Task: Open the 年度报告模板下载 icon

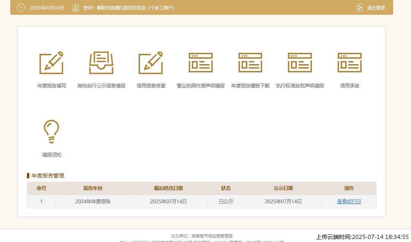Action: (250, 63)
